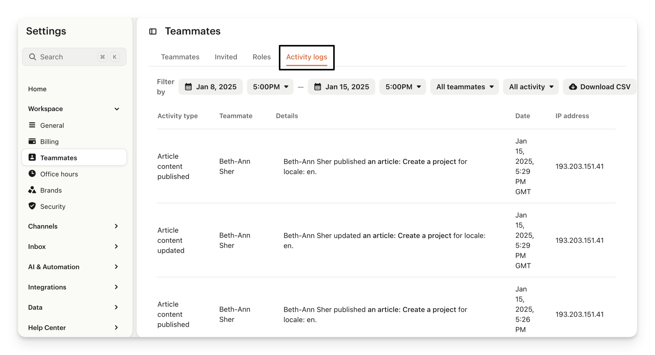This screenshot has height=355, width=655.
Task: Open General settings list icon
Action: coord(32,125)
